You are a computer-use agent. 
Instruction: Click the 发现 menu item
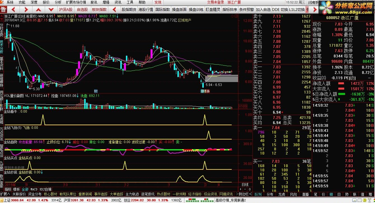pos(158,2)
